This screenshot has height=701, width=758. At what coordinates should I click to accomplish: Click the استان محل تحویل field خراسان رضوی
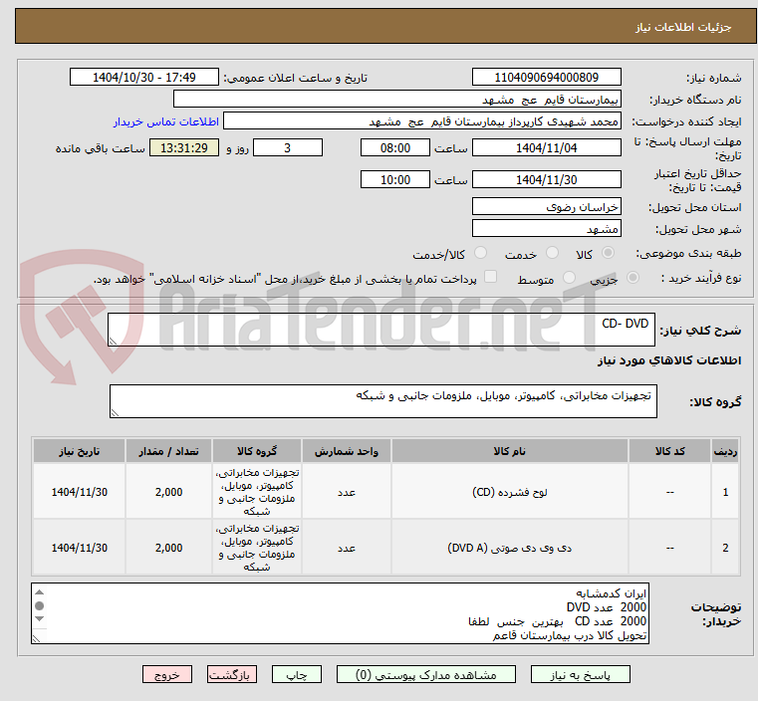coord(546,206)
